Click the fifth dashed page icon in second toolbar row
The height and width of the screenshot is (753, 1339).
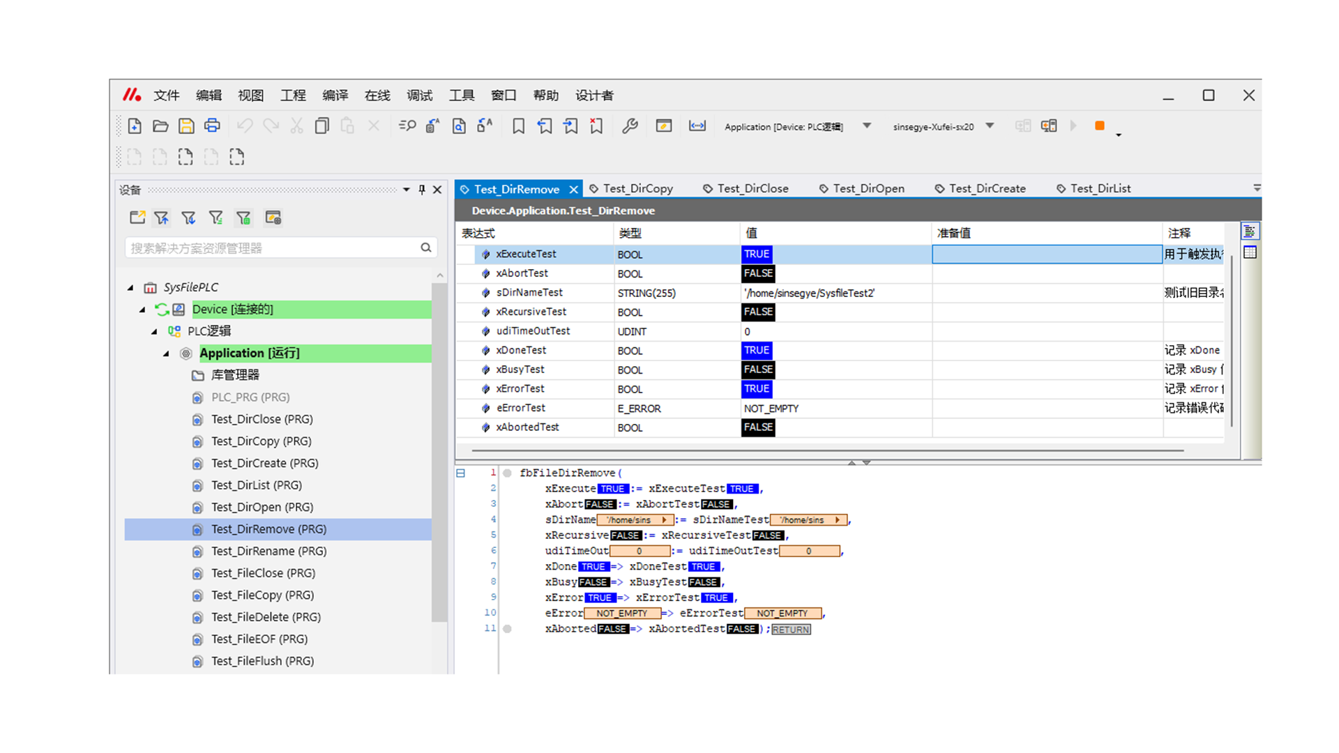237,157
